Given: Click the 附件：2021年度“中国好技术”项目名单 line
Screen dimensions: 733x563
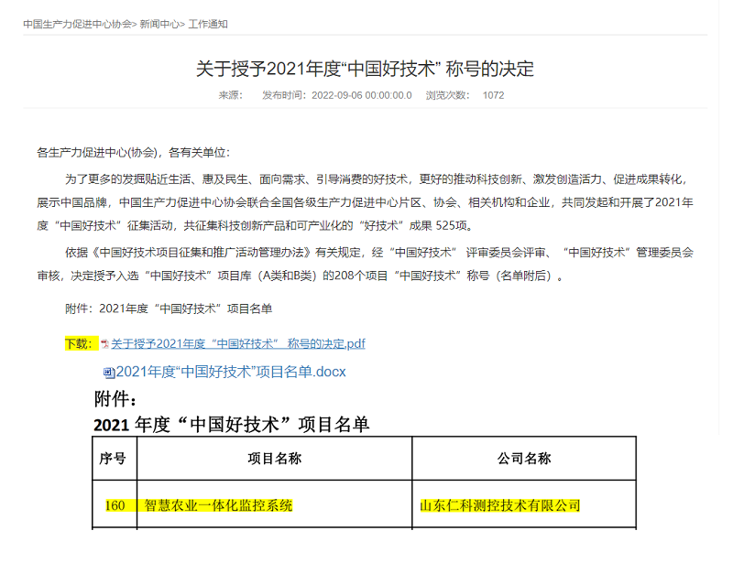Looking at the screenshot, I should point(169,309).
